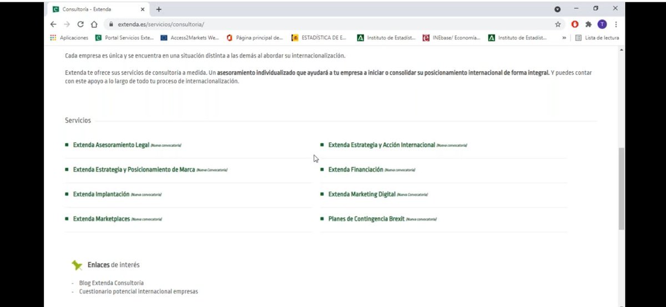Select the Consultoría - Extenda tab
Screen dimensions: 666x307
[x=98, y=9]
